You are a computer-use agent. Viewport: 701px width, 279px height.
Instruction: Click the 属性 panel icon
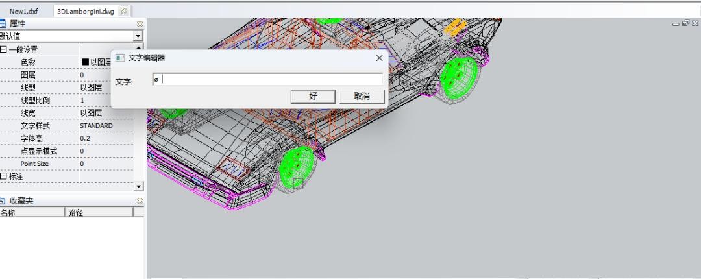[x=3, y=24]
